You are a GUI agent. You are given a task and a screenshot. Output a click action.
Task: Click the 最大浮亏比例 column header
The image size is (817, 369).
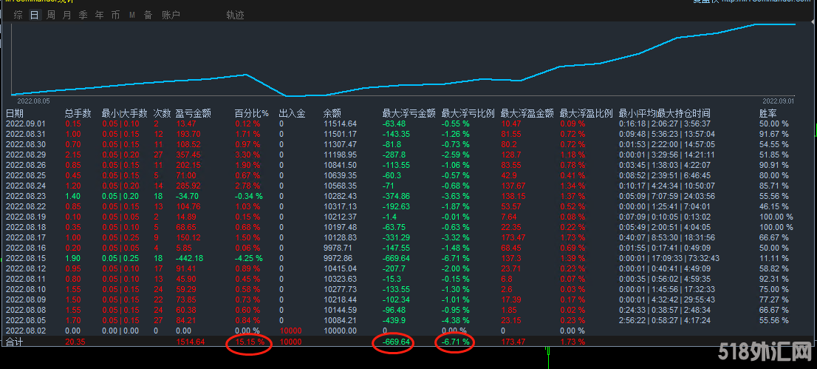coord(468,113)
